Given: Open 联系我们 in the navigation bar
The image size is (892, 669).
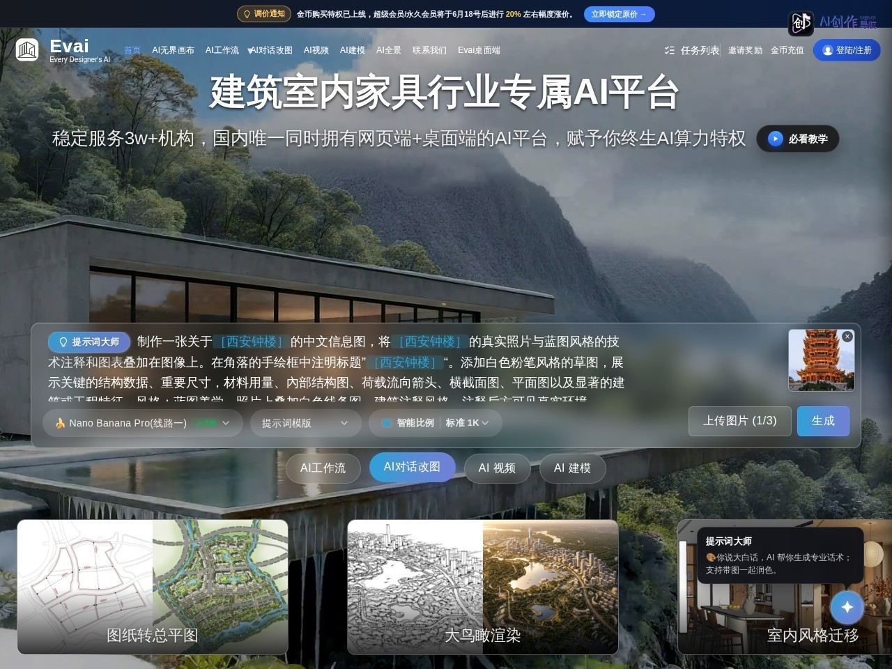Looking at the screenshot, I should 429,50.
